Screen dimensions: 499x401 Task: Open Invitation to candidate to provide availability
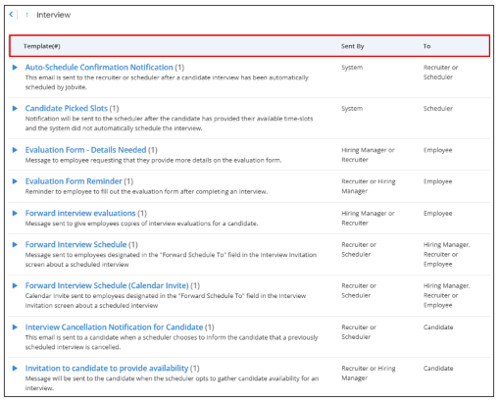pyautogui.click(x=107, y=369)
